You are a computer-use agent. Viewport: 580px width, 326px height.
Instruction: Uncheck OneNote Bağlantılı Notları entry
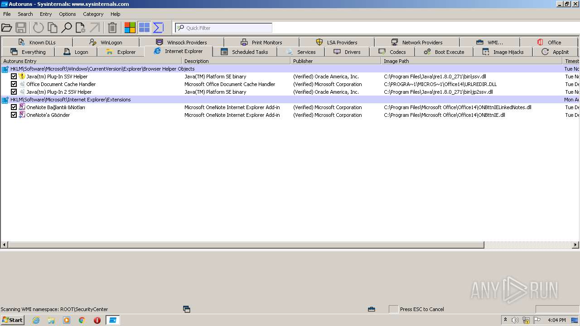[14, 107]
